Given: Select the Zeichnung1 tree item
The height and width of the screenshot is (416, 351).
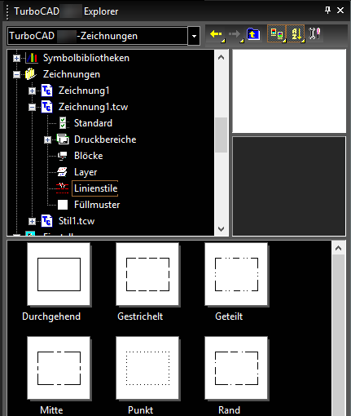Looking at the screenshot, I should point(84,91).
